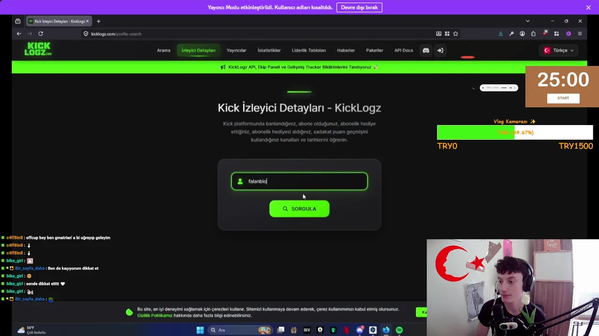Click the Ara taskbar search box
Image resolution: width=599 pixels, height=336 pixels.
(241, 330)
